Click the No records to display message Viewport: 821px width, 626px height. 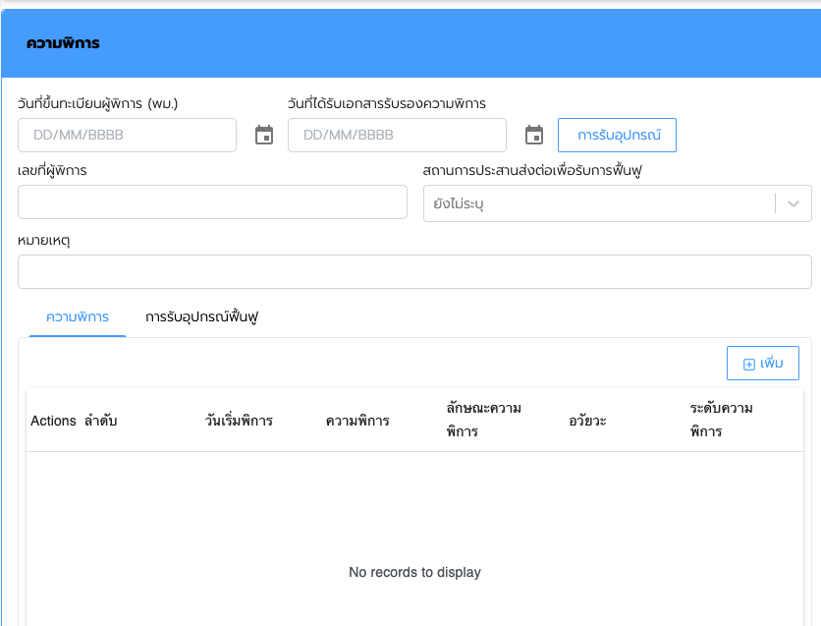pos(414,572)
